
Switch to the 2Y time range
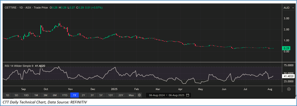click(83, 95)
